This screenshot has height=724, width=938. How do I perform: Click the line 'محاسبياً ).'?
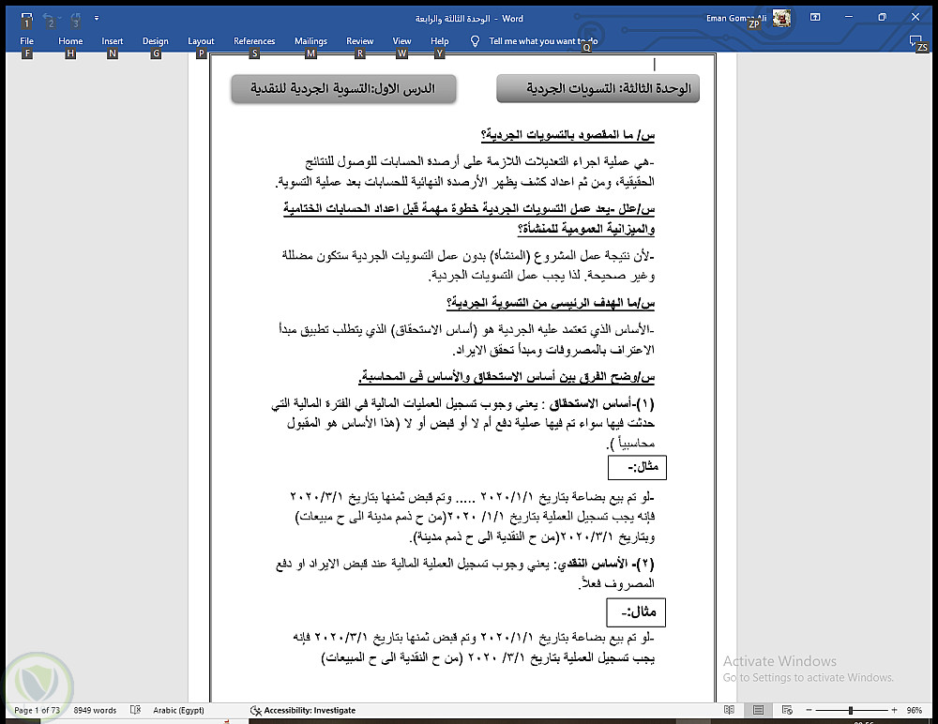(x=630, y=444)
